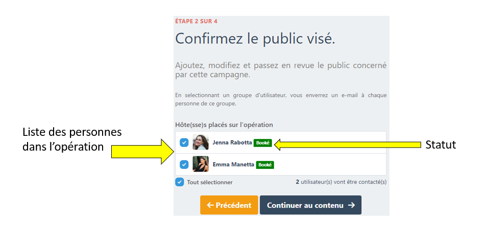
Task: Click the ÉTAPE 2 SUR 4 step indicator
Action: [x=196, y=21]
